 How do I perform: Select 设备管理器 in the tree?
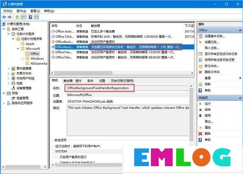pyautogui.click(x=24, y=88)
